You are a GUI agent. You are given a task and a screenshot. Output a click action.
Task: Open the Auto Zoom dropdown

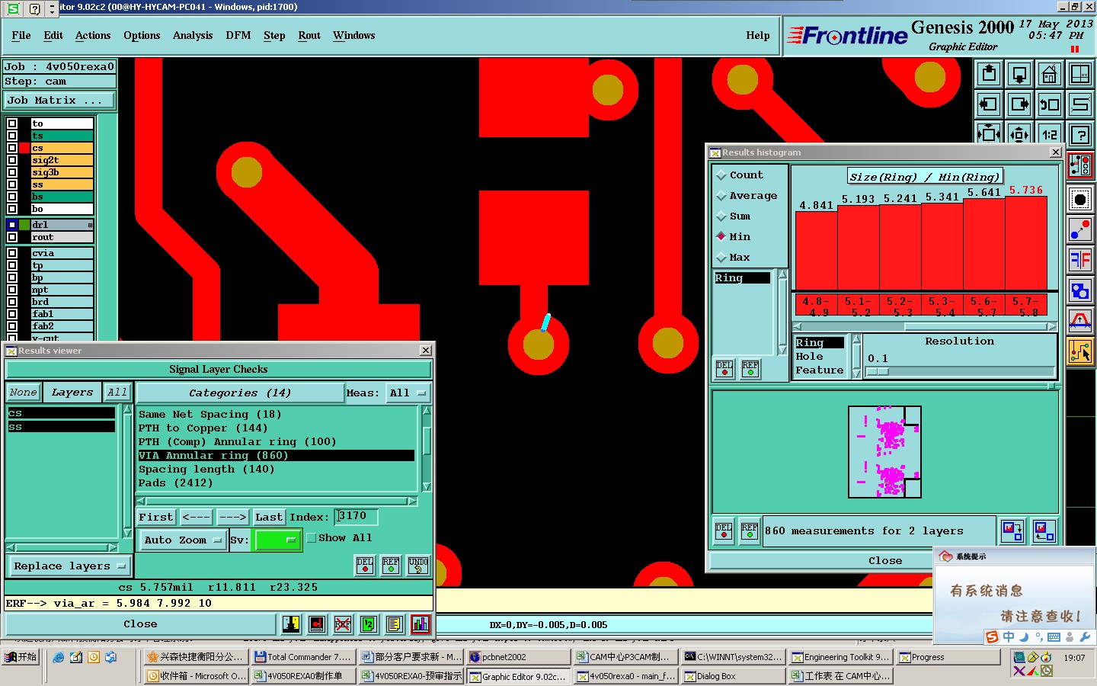(182, 540)
